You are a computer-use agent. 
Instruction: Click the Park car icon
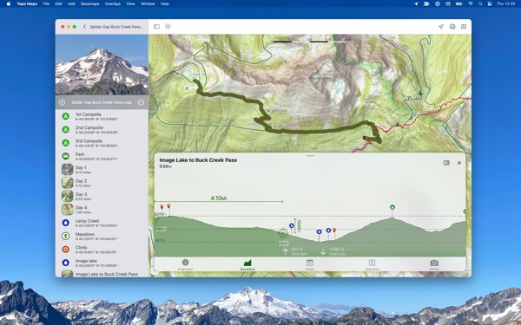coord(66,156)
